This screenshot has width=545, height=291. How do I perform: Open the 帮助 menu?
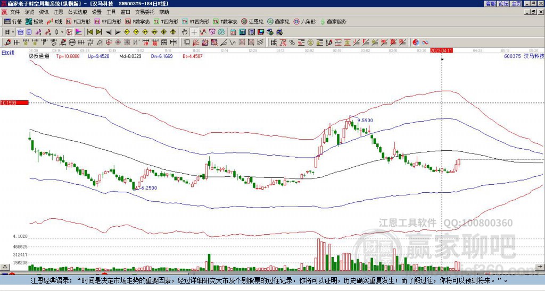[x=164, y=12]
